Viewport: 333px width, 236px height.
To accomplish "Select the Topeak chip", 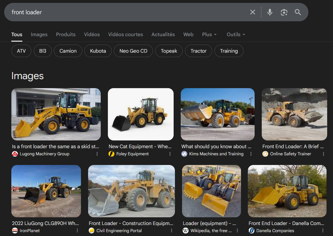I will [169, 51].
